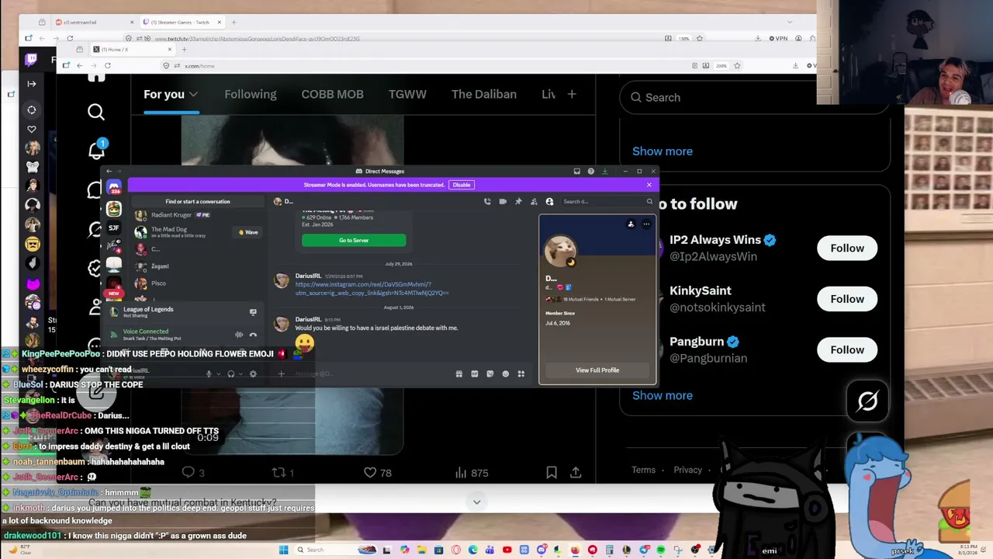Expand the Twitch sidebar arrow
The image size is (993, 559).
pos(32,84)
